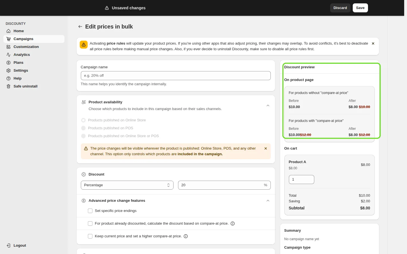Viewport: 407px width, 254px height.
Task: Click the yellow warning icon in price rules banner
Action: (84, 45)
